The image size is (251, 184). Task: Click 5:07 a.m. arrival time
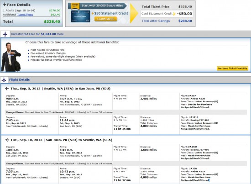pos(66,99)
